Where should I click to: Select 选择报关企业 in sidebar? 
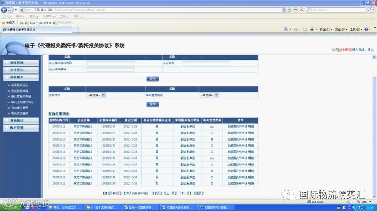pos(19,85)
